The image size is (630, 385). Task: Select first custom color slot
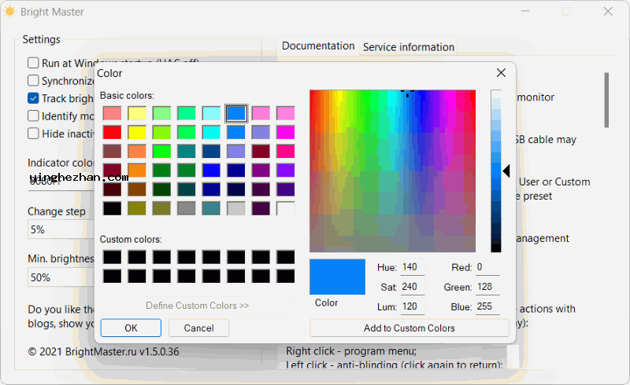pyautogui.click(x=112, y=257)
